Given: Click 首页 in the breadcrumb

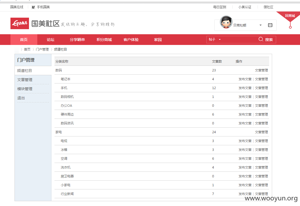Looking at the screenshot, I should (x=27, y=49).
